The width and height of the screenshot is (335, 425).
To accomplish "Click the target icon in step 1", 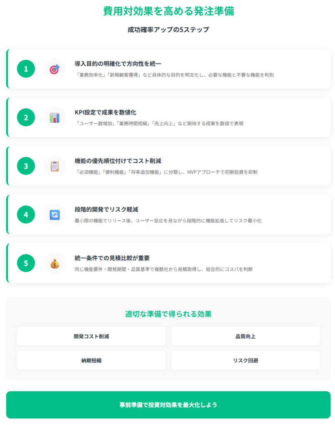I will point(55,69).
